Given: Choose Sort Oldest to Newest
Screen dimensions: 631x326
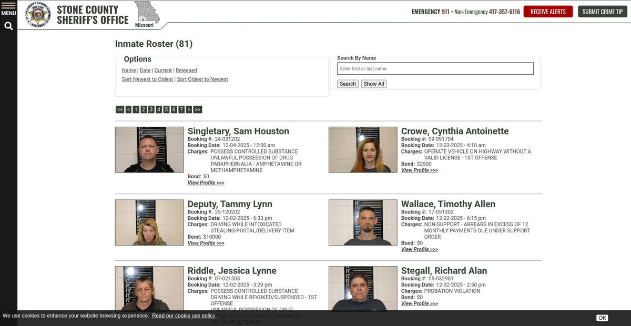Looking at the screenshot, I should click(x=202, y=79).
